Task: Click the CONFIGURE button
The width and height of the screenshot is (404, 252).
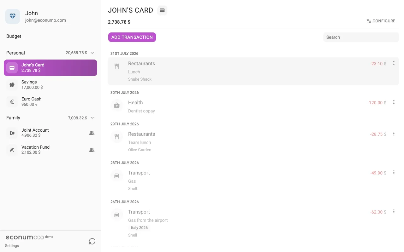Action: pos(381,21)
